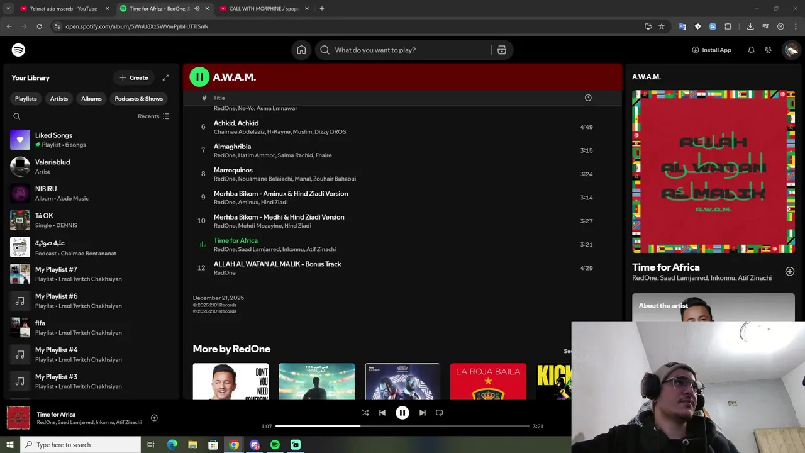Open Spotify app from taskbar

point(275,445)
